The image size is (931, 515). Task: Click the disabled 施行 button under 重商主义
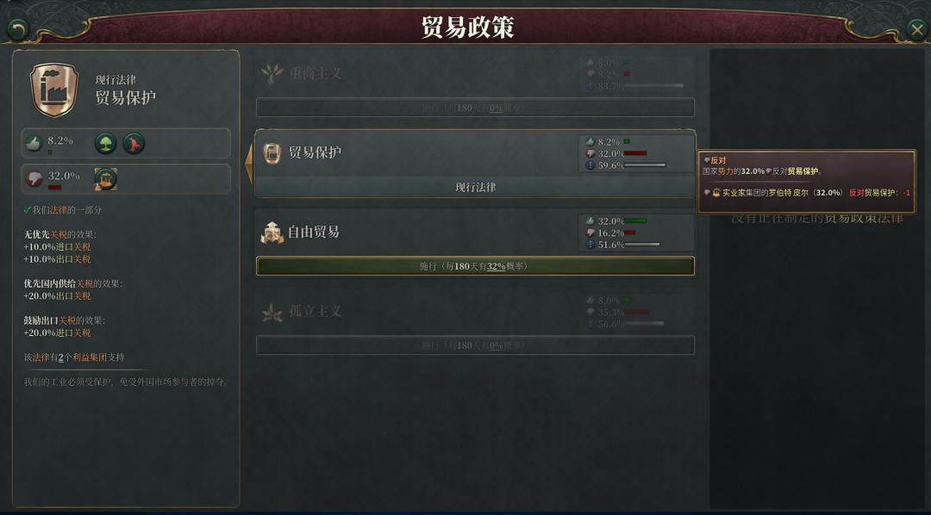coord(475,108)
